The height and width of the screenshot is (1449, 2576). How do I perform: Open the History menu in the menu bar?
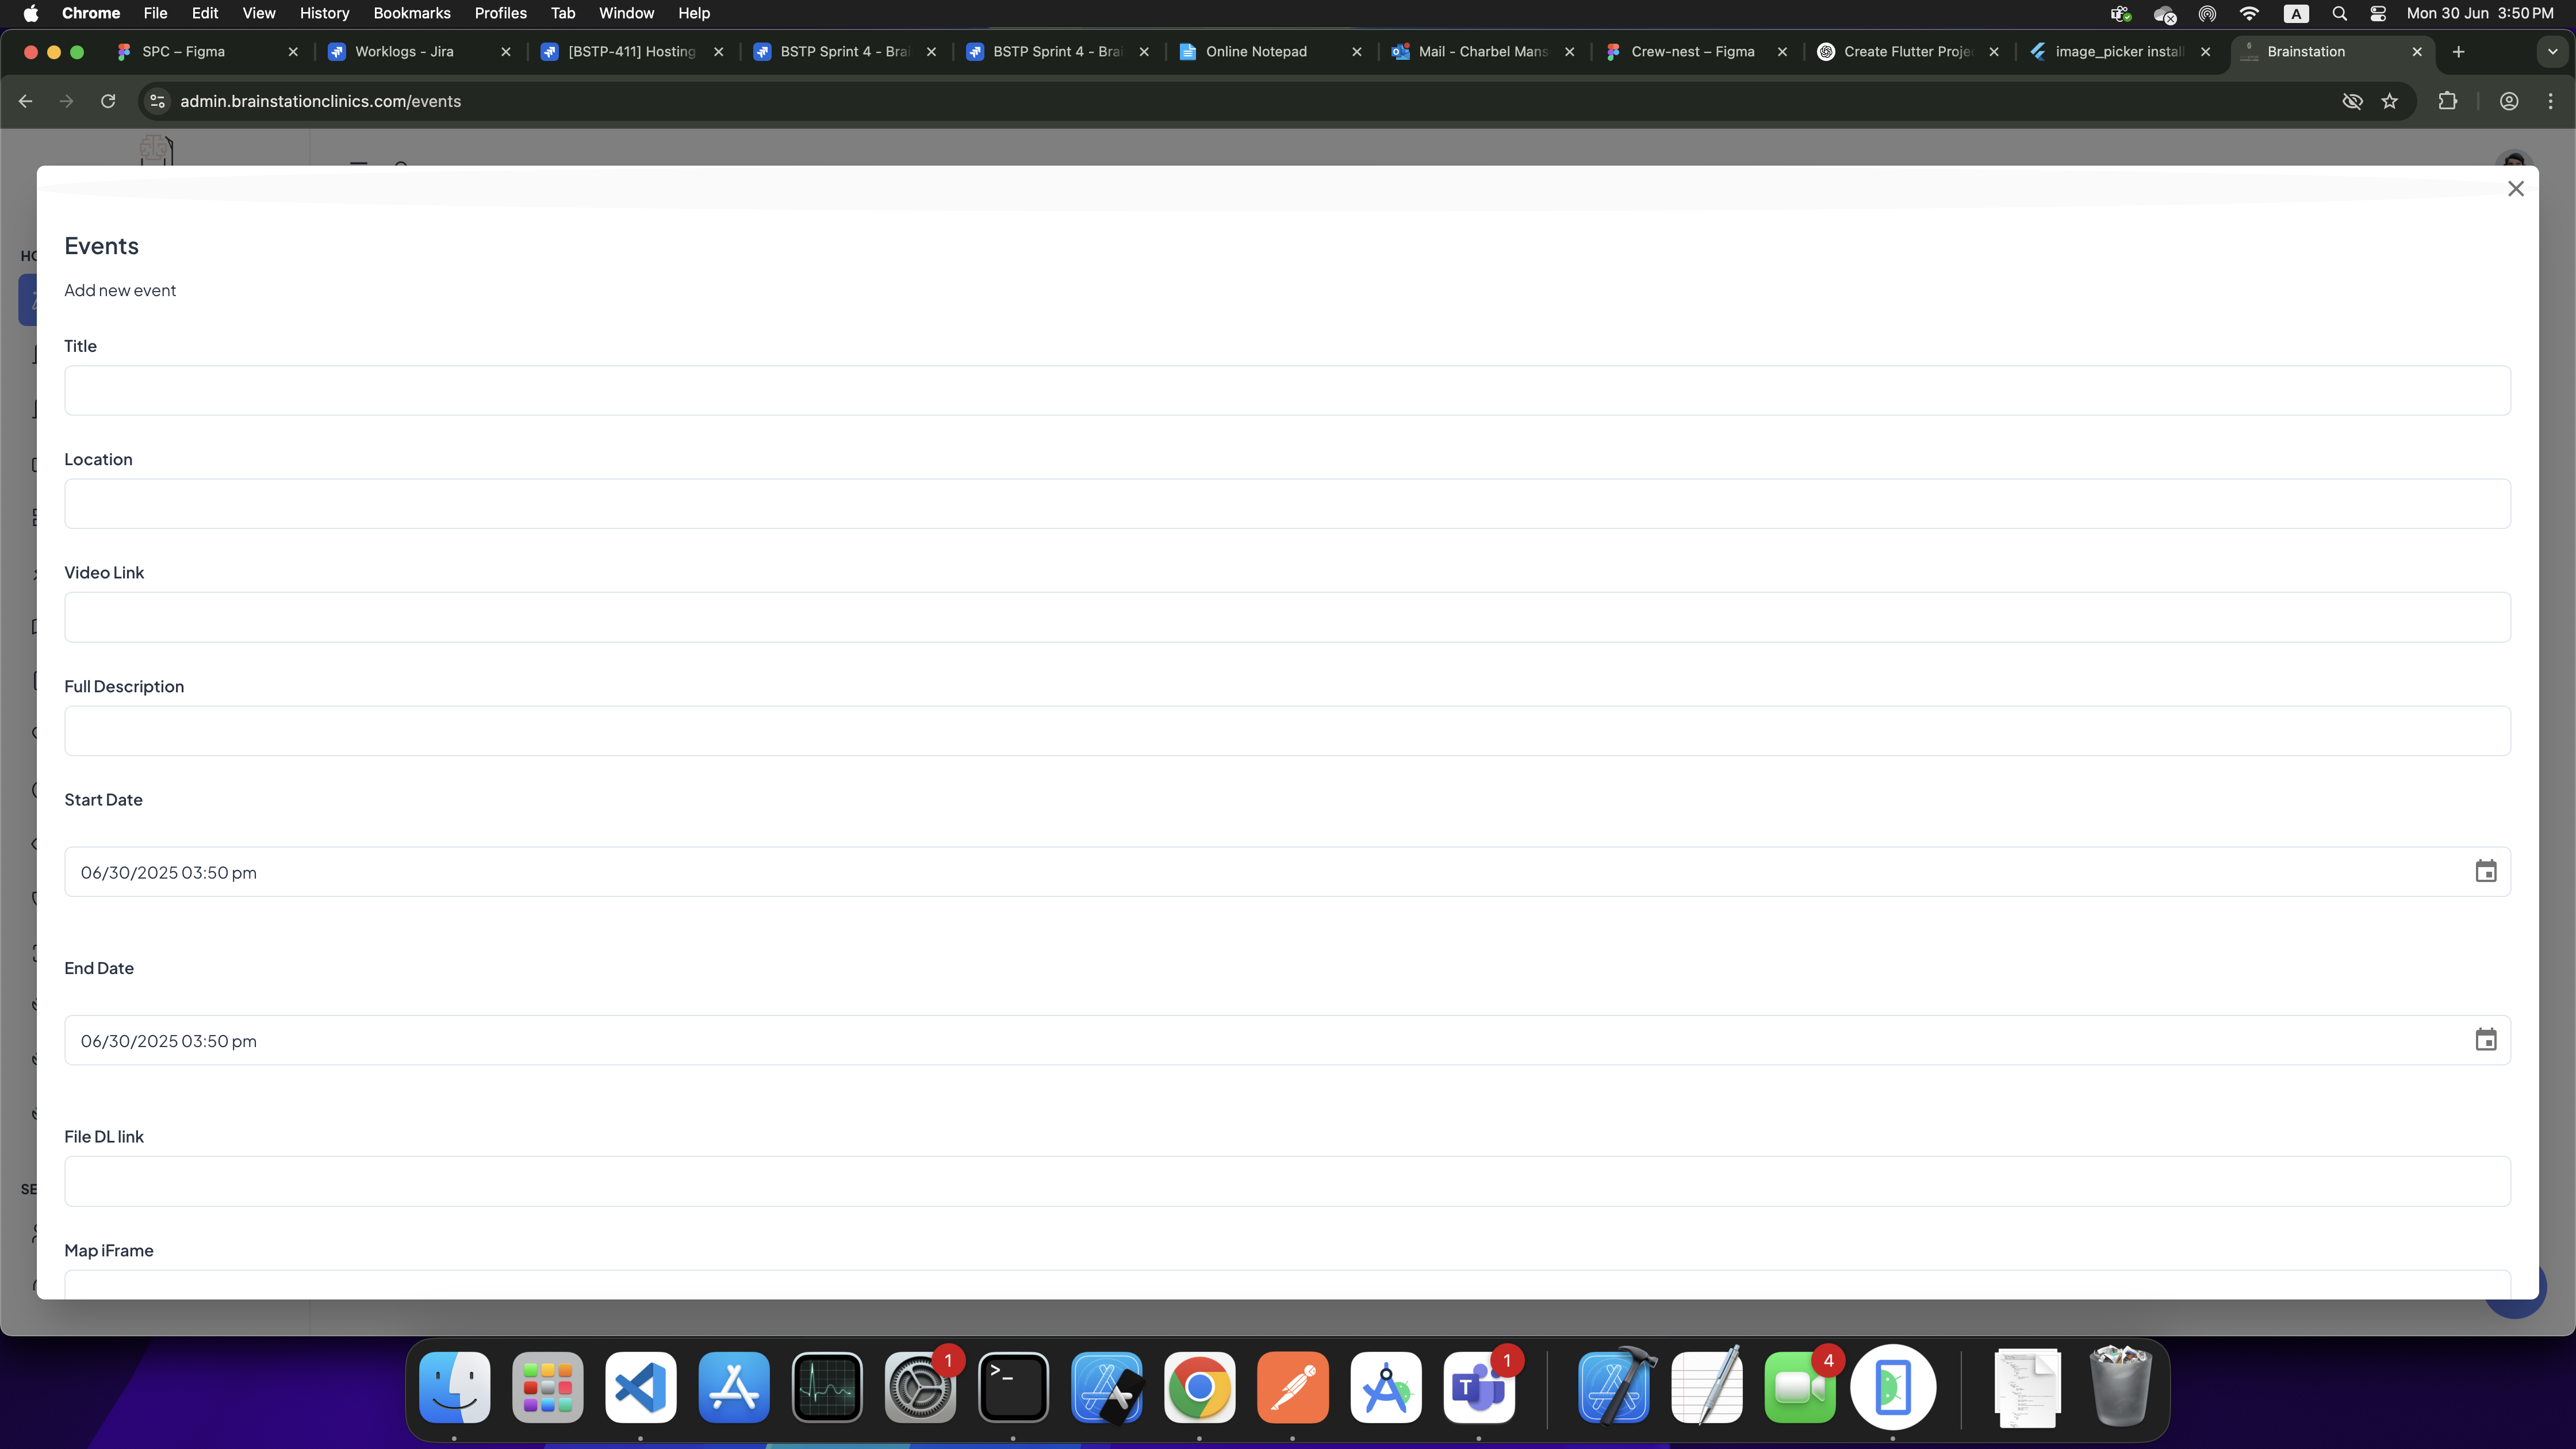click(324, 13)
